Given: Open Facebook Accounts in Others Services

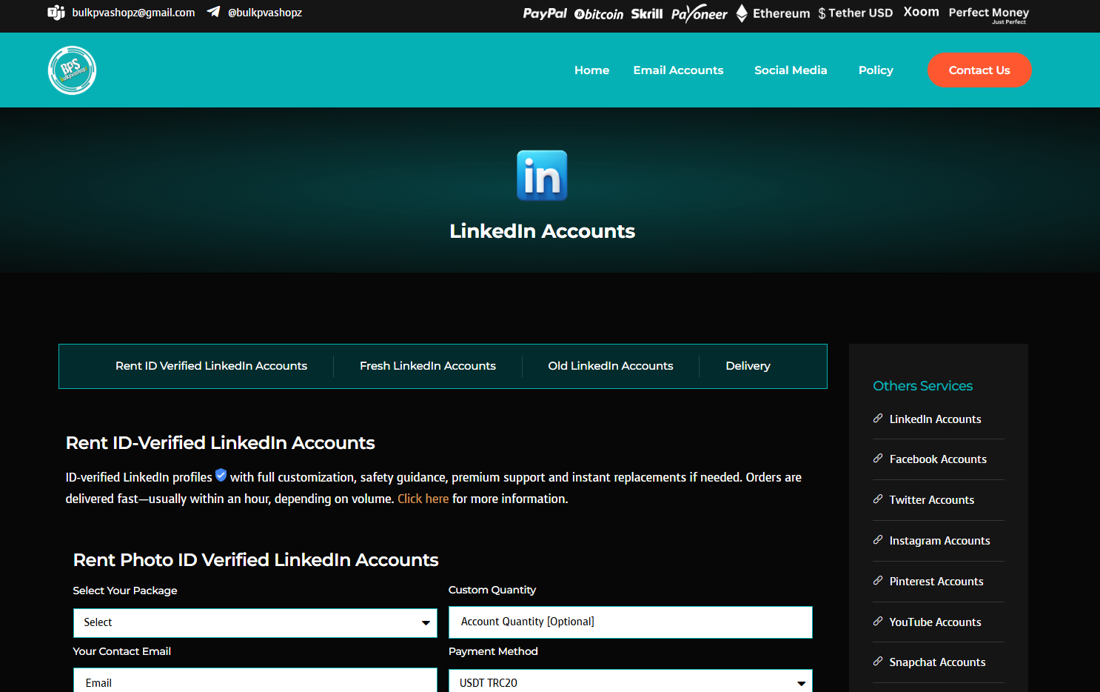Looking at the screenshot, I should (x=938, y=459).
